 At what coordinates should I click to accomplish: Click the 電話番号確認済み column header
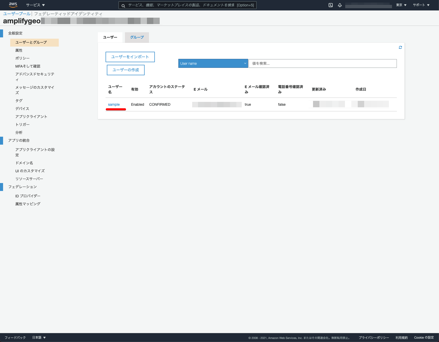[291, 89]
